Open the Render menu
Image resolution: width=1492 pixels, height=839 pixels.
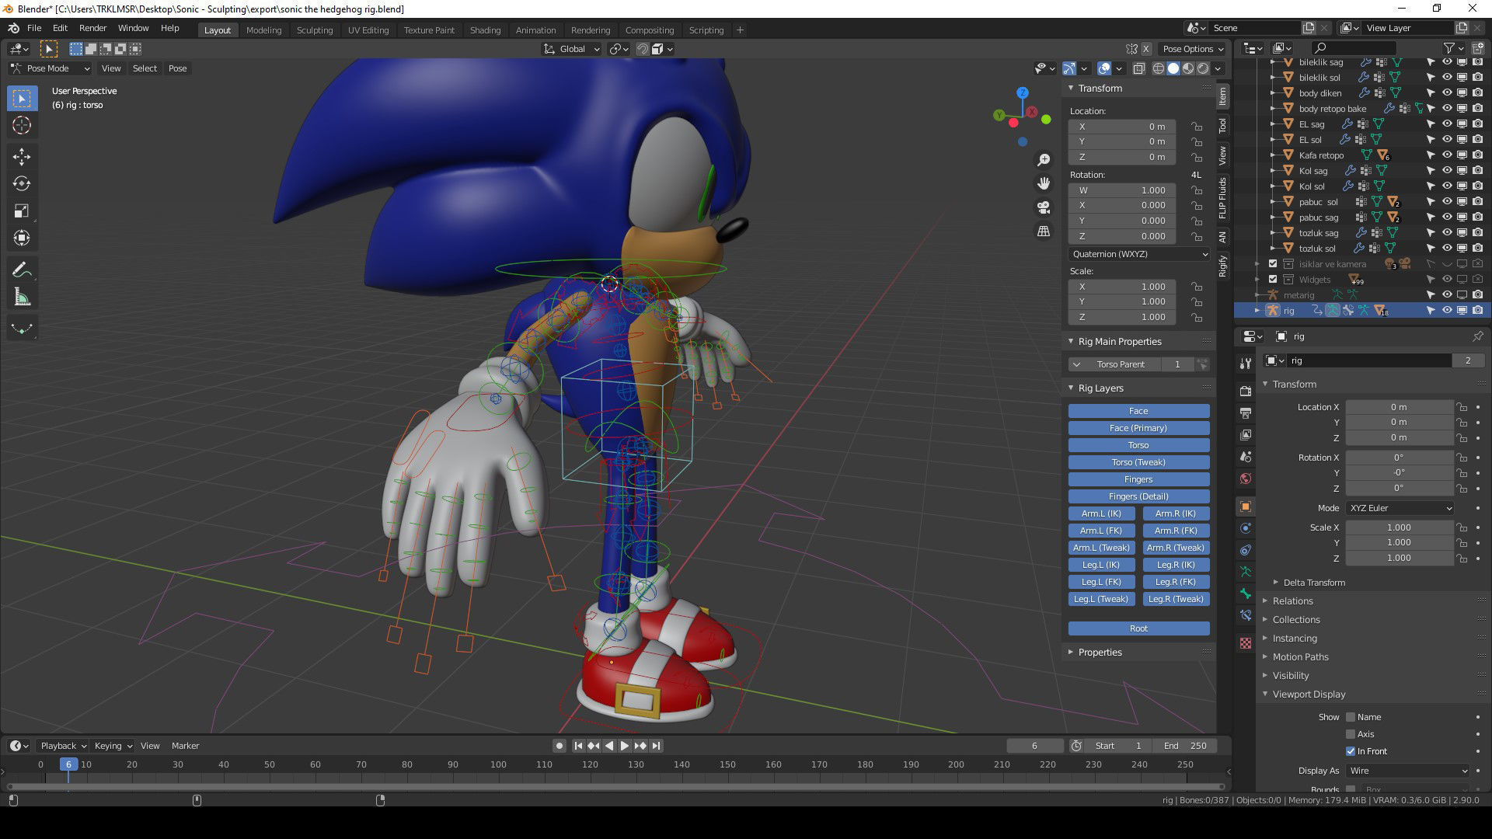pos(92,28)
